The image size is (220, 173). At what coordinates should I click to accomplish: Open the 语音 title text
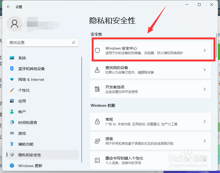pos(109,139)
